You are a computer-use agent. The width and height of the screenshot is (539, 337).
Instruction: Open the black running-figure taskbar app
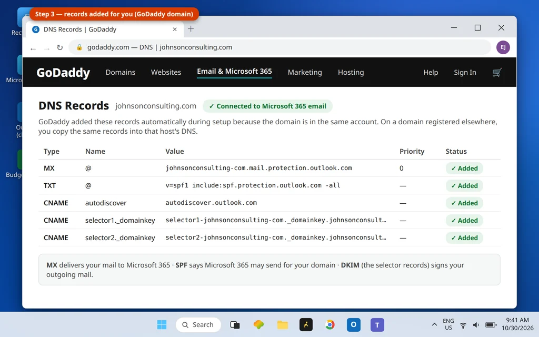(306, 324)
